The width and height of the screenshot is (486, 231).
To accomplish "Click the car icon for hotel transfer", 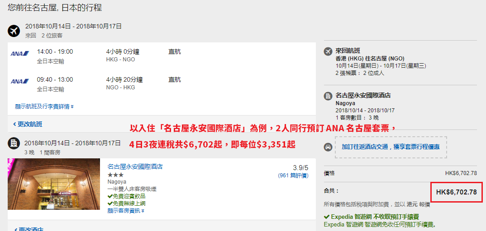I will point(328,147).
